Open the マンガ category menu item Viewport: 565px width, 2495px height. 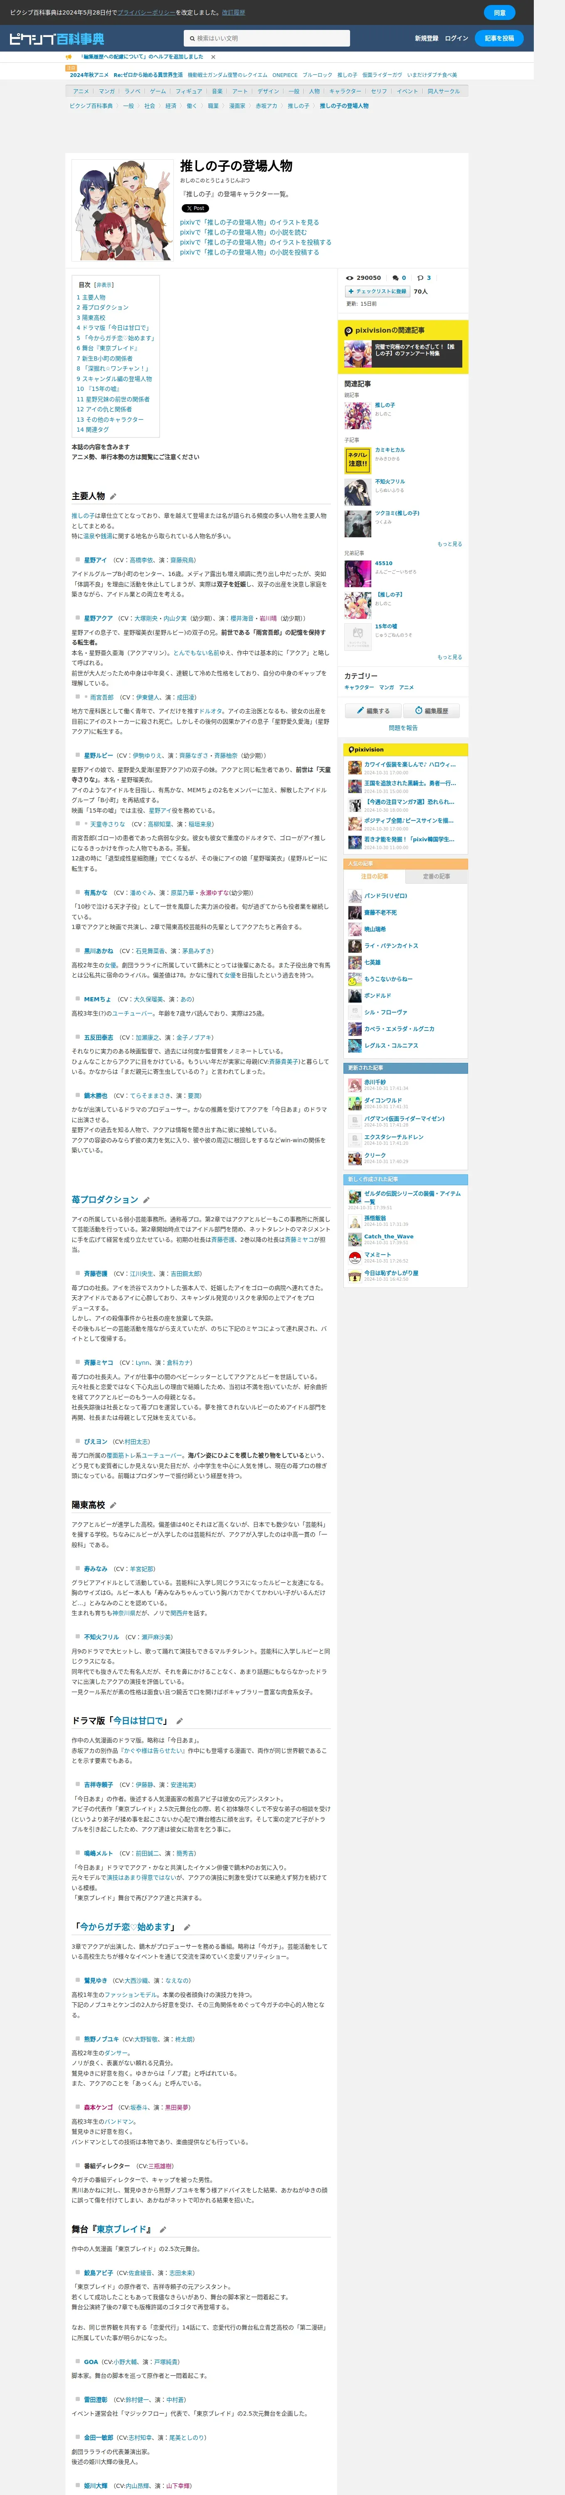(106, 91)
